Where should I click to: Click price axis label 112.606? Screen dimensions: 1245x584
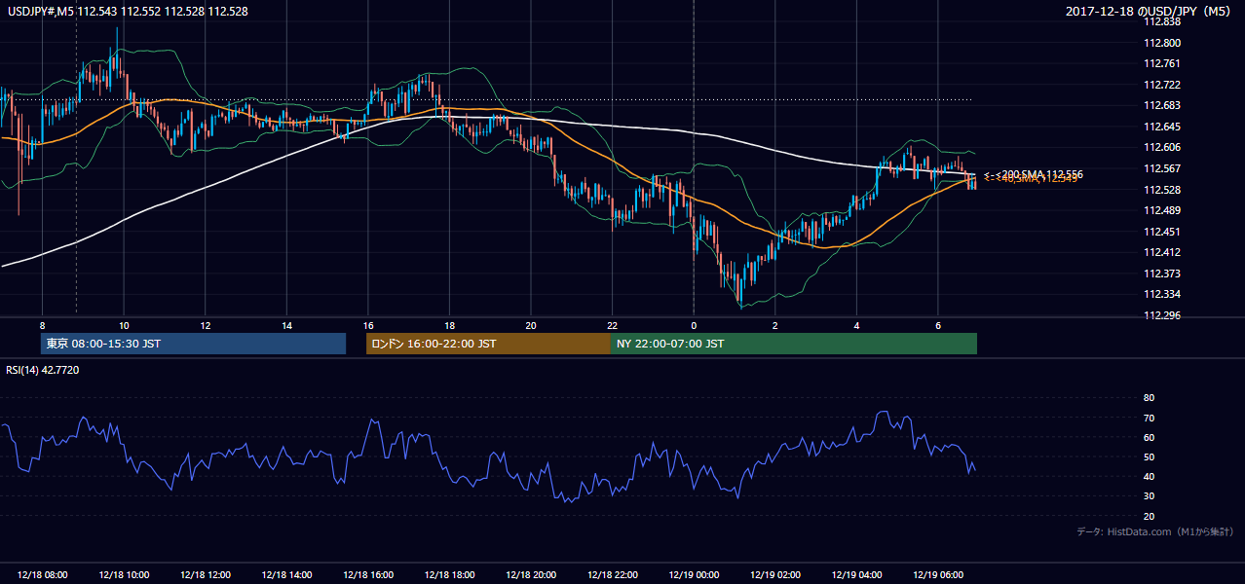coord(1163,148)
